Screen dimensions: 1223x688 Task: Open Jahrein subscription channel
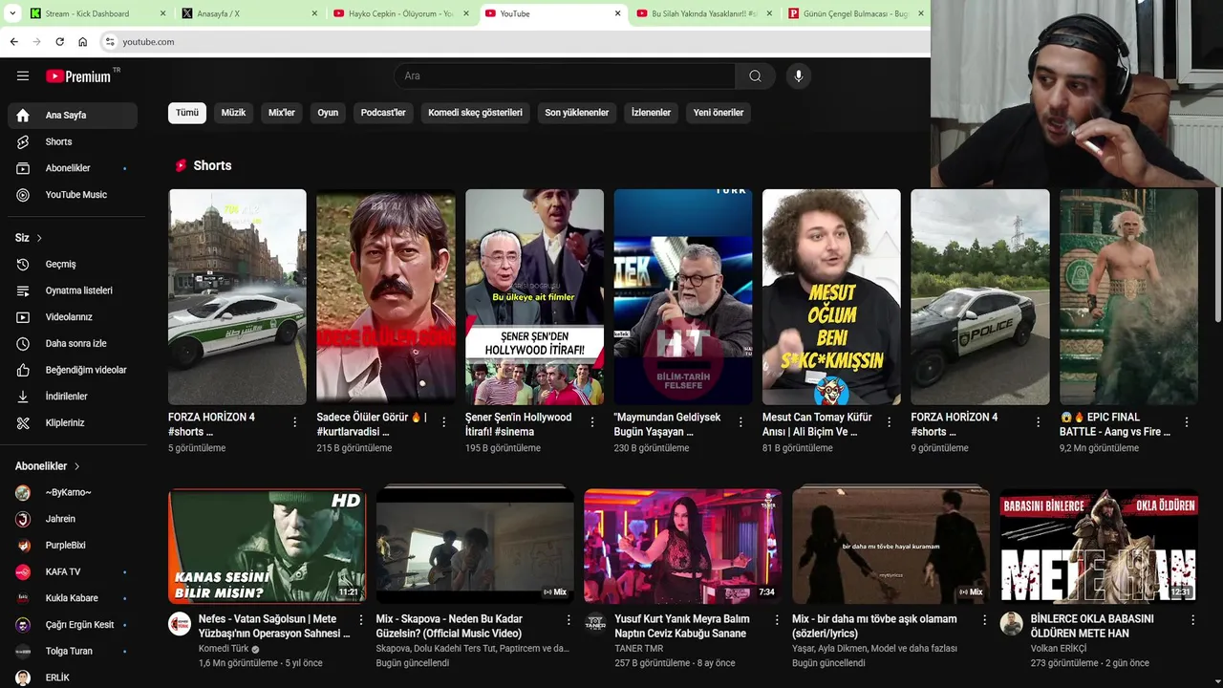[x=73, y=519]
